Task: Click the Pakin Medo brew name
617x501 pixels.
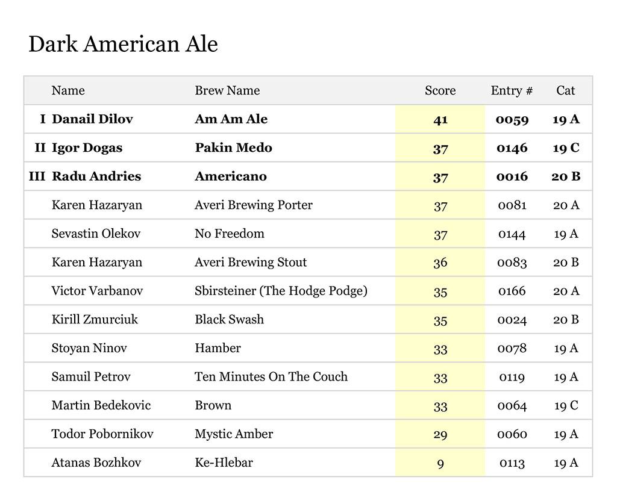Action: pos(233,148)
